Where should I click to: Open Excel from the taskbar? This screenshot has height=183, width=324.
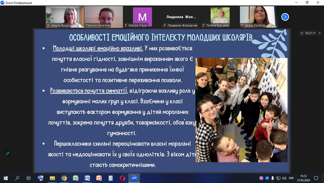point(76,178)
